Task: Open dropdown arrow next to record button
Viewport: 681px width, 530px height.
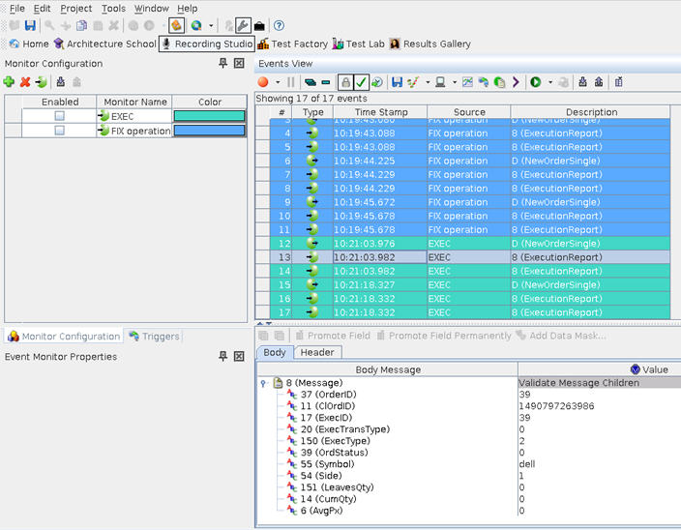Action: [x=277, y=82]
